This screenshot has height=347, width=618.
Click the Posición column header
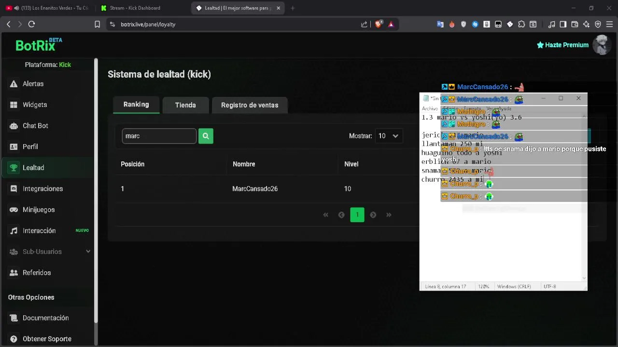(x=132, y=164)
